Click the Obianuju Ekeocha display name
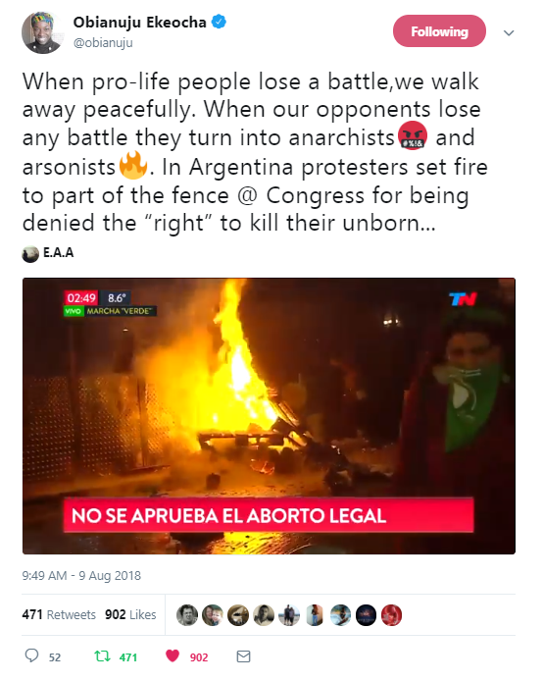543x681 pixels. click(139, 23)
